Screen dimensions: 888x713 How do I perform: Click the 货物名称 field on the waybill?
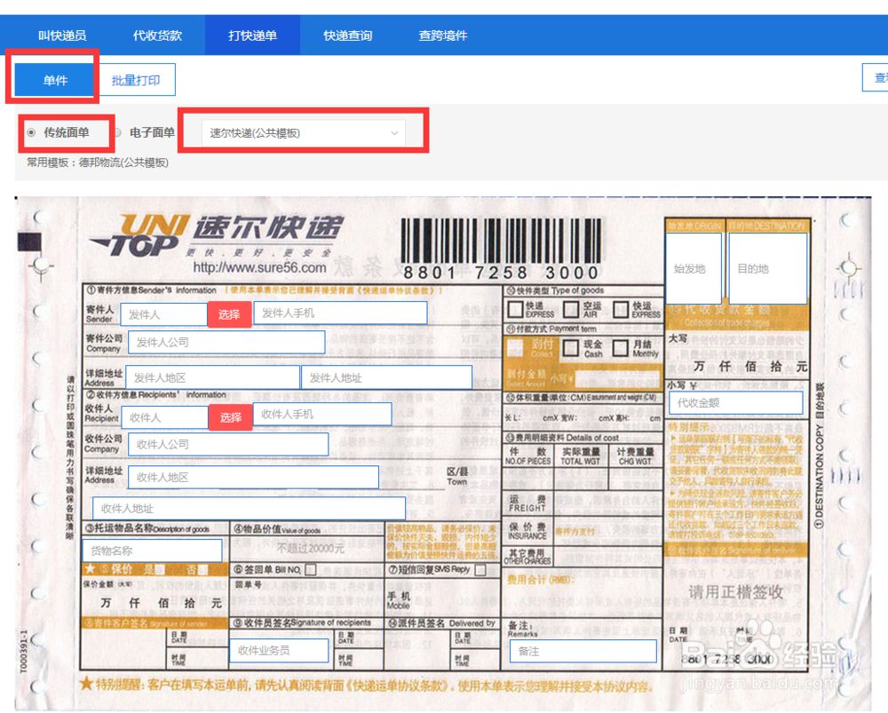[x=151, y=551]
